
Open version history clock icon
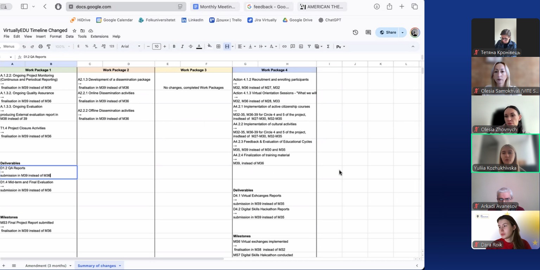point(355,32)
